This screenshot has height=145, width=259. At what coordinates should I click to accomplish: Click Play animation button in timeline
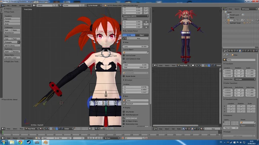[x=96, y=138]
